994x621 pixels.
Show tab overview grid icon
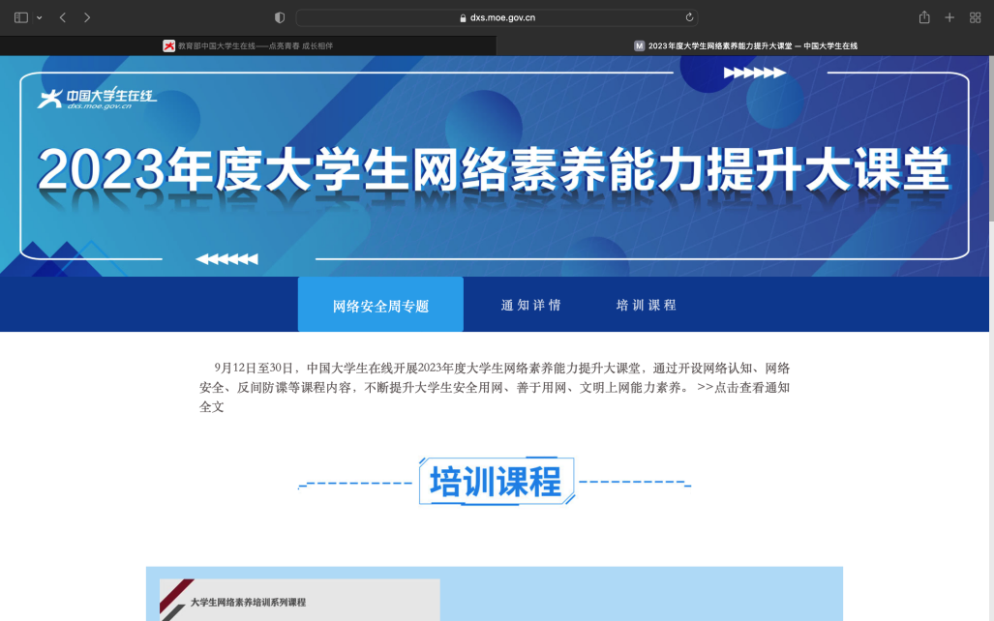click(x=975, y=17)
